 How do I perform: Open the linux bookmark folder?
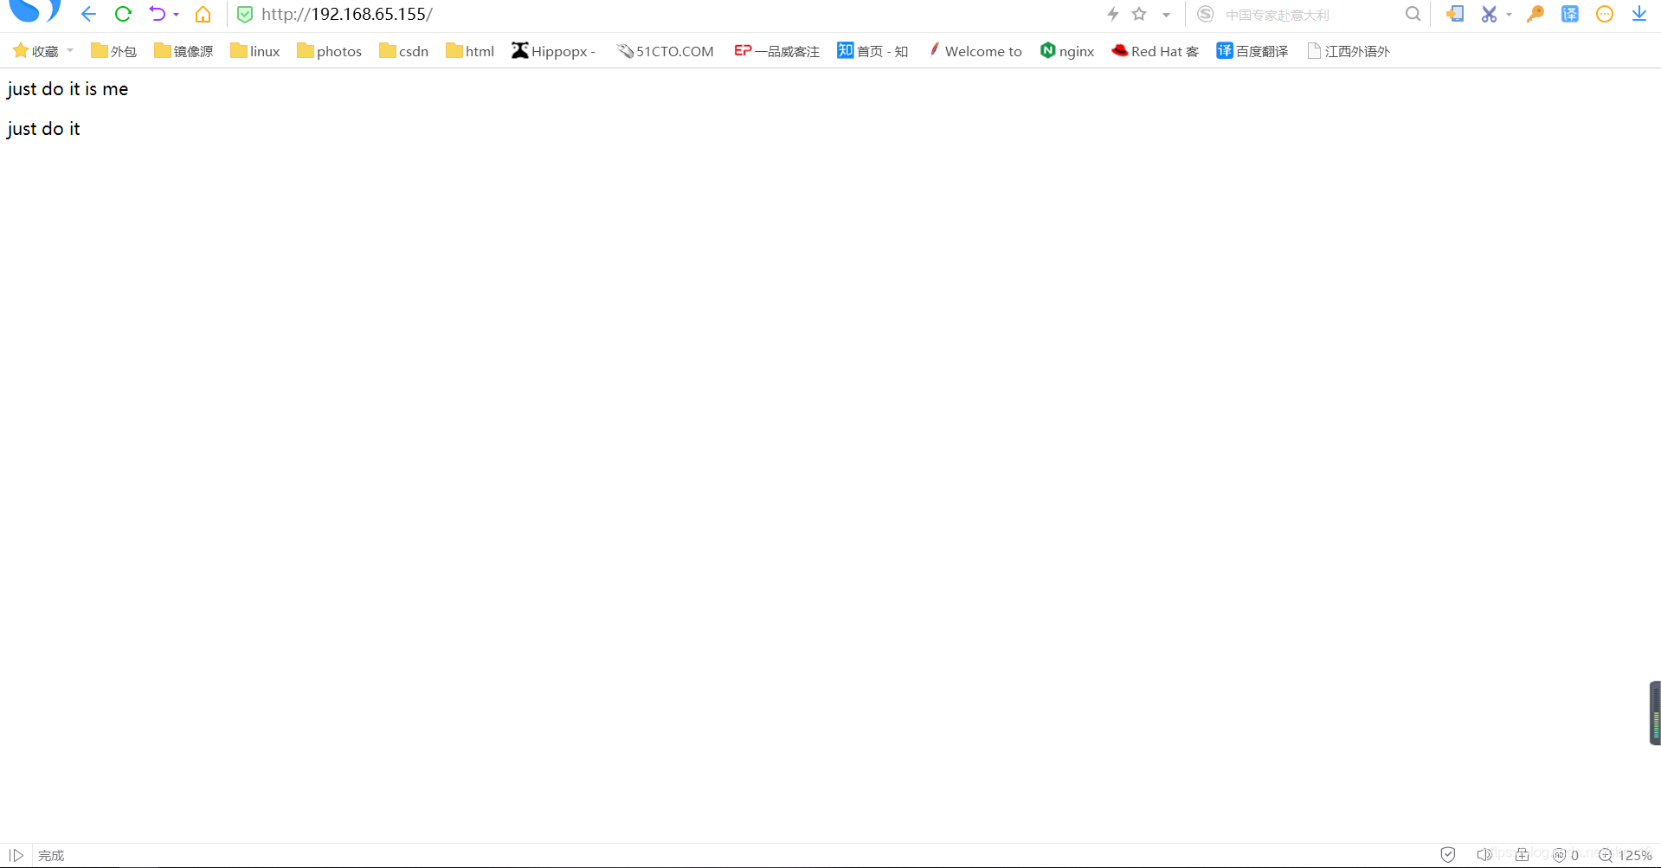(x=255, y=51)
